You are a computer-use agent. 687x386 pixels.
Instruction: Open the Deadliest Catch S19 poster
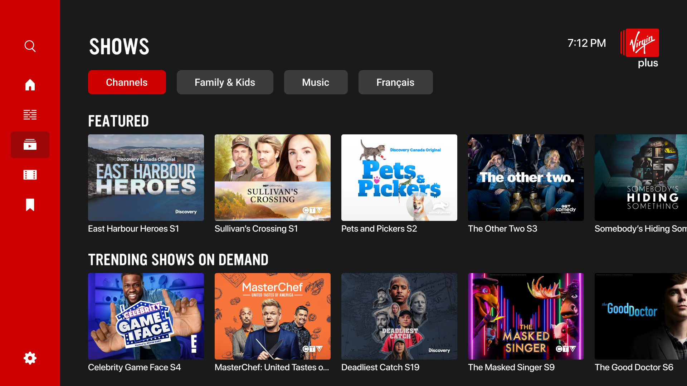pyautogui.click(x=399, y=316)
